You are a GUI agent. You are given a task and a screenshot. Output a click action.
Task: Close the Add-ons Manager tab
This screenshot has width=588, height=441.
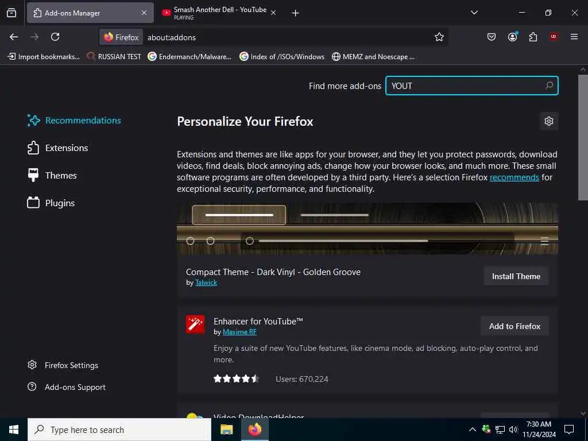pos(144,13)
